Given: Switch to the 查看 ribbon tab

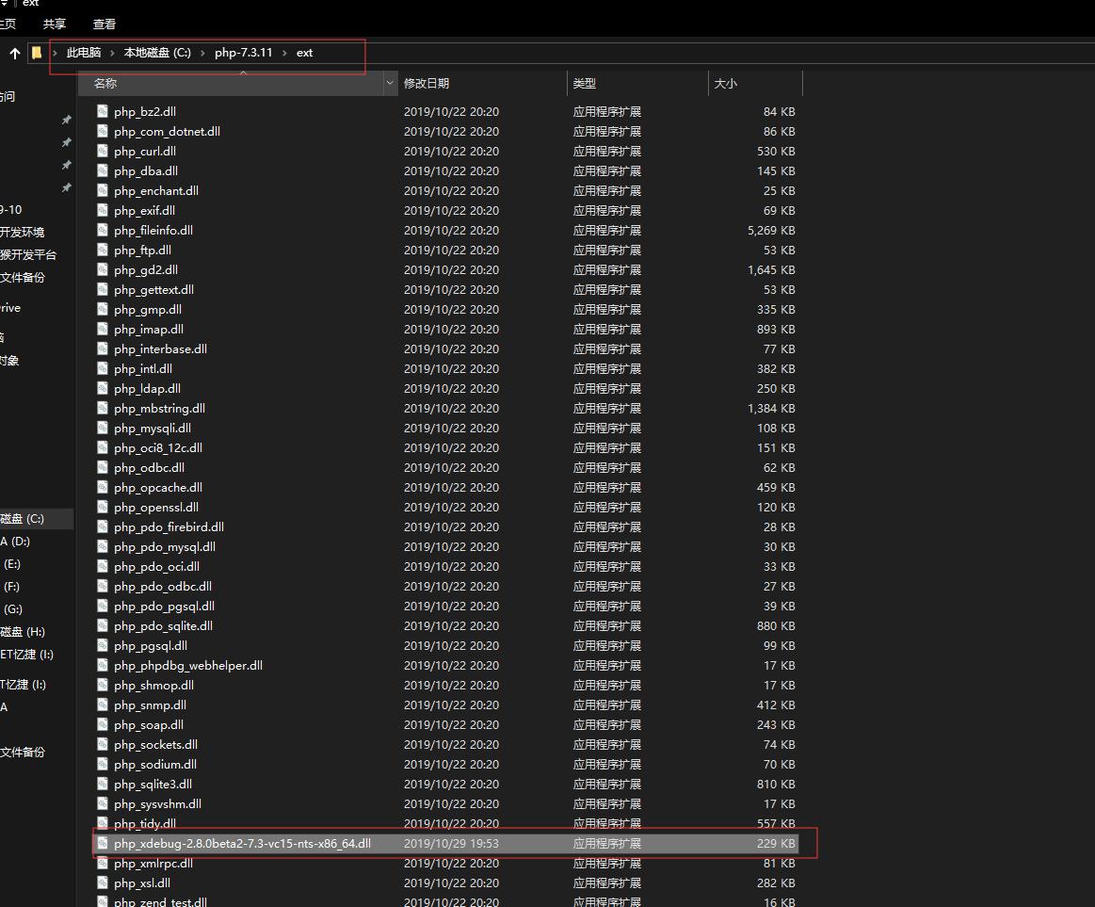Looking at the screenshot, I should (x=104, y=24).
